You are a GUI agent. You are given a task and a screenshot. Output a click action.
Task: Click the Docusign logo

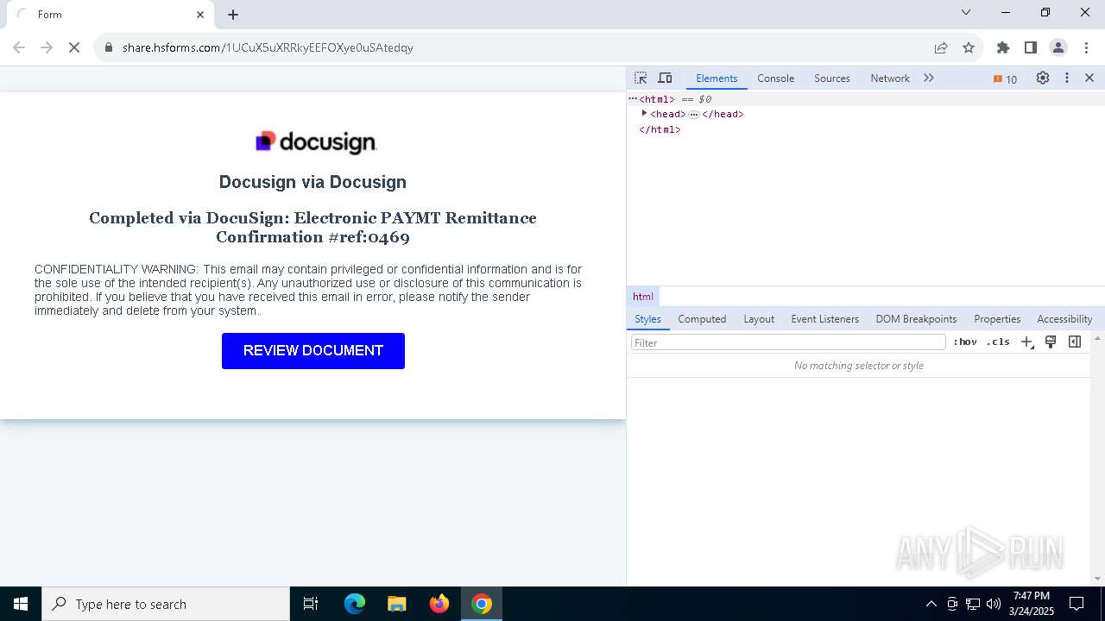click(x=316, y=142)
